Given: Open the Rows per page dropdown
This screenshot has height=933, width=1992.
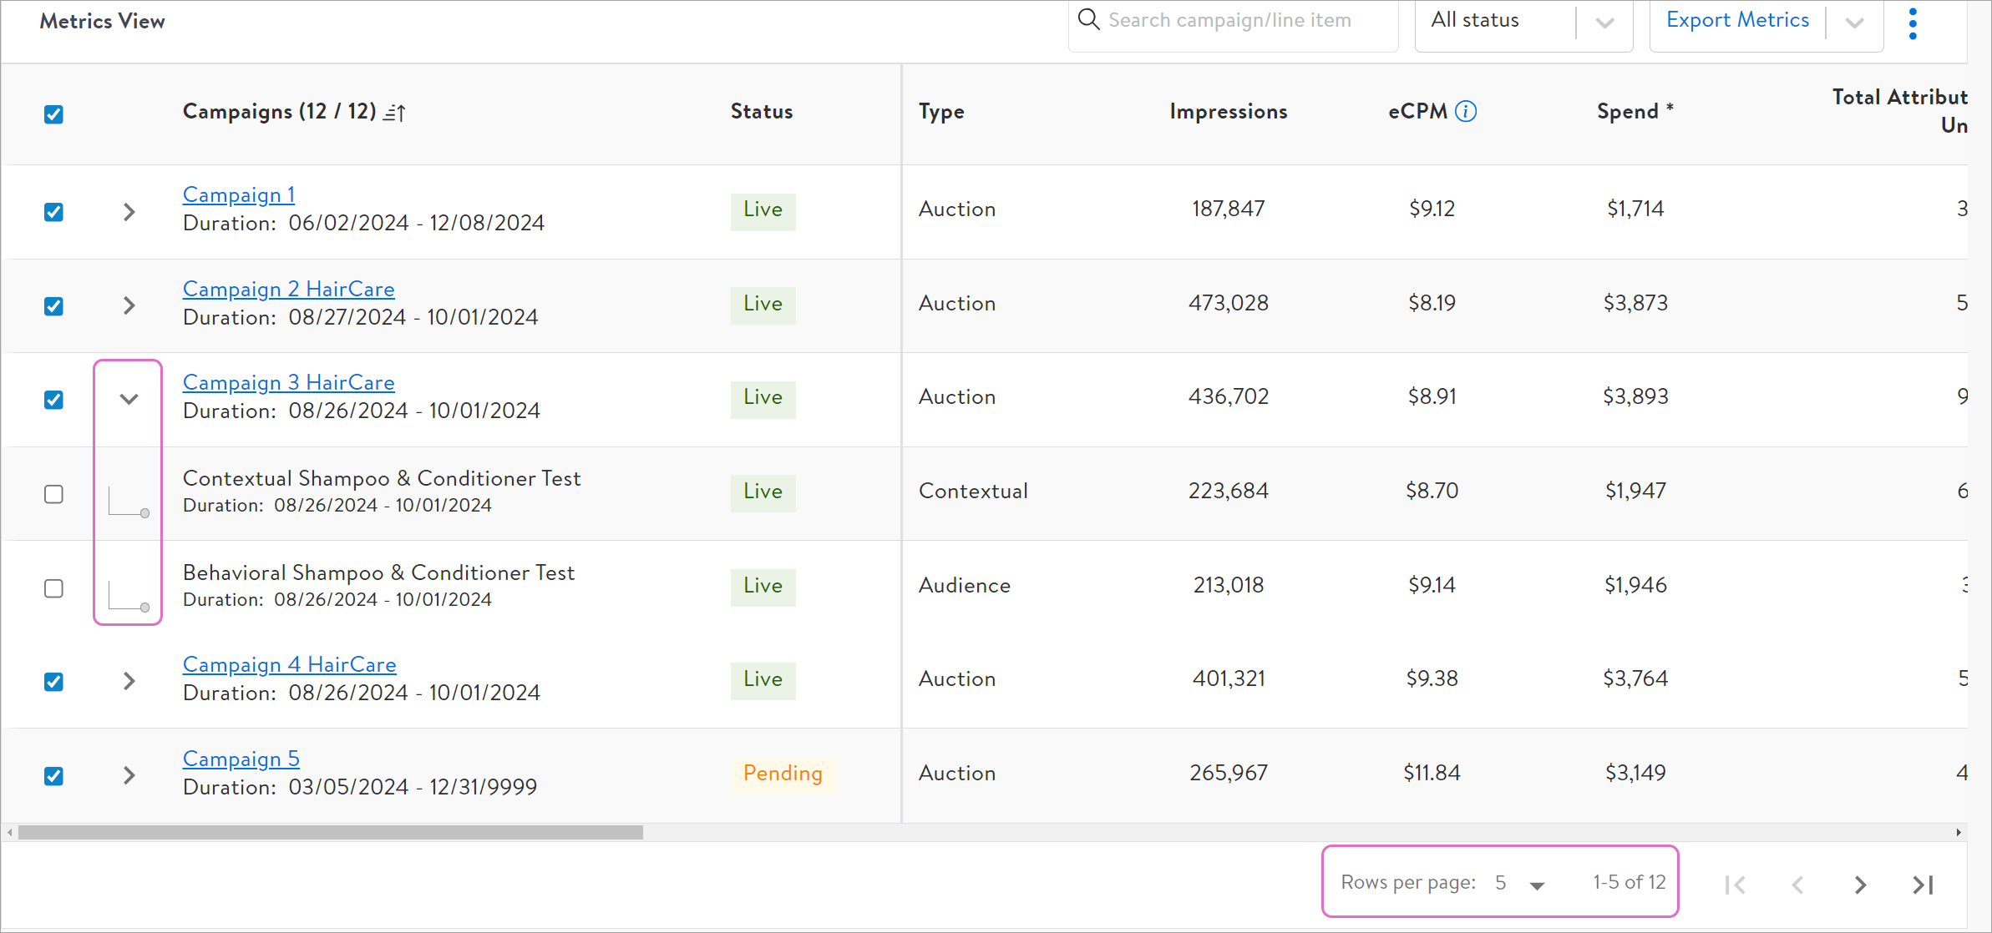Looking at the screenshot, I should point(1520,884).
